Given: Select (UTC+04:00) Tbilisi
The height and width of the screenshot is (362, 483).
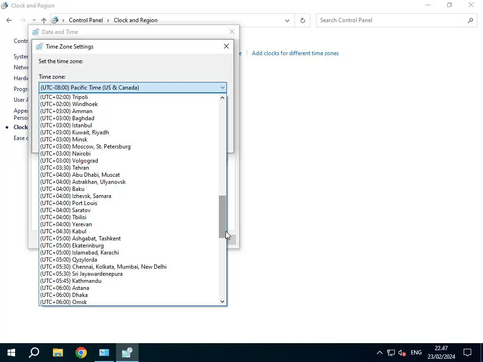Looking at the screenshot, I should click(x=129, y=217).
